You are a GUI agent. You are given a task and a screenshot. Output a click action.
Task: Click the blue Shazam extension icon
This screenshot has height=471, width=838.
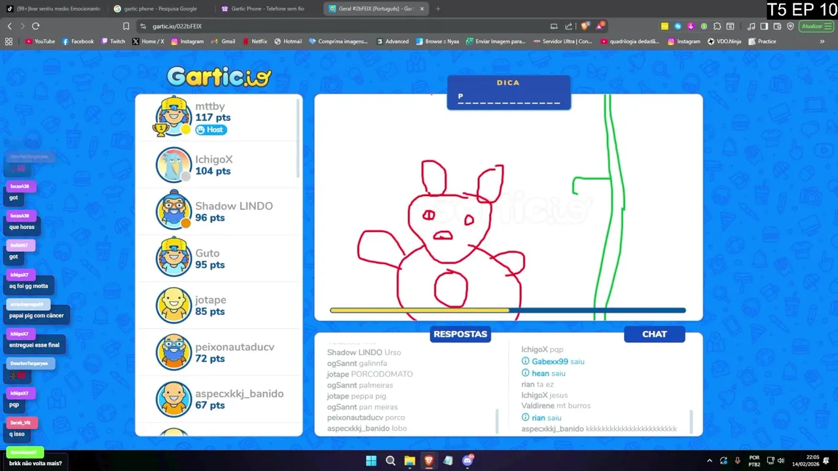(678, 26)
